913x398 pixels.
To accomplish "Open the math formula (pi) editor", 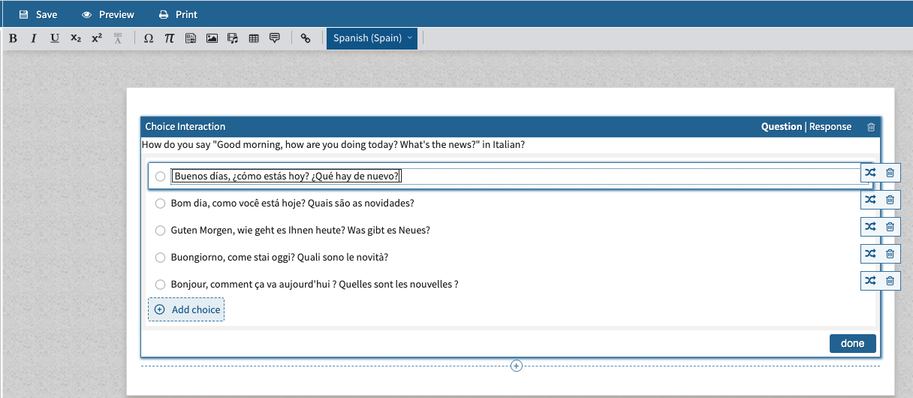I will pyautogui.click(x=170, y=38).
